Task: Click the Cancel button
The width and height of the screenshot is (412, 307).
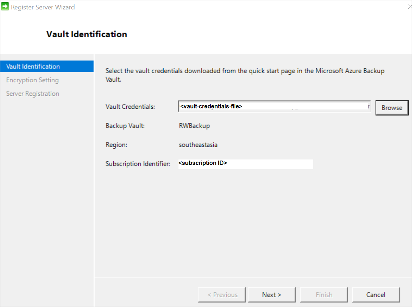Action: pyautogui.click(x=376, y=295)
